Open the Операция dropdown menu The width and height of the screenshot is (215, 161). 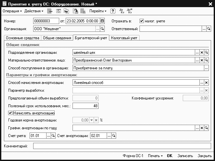coord(12,11)
